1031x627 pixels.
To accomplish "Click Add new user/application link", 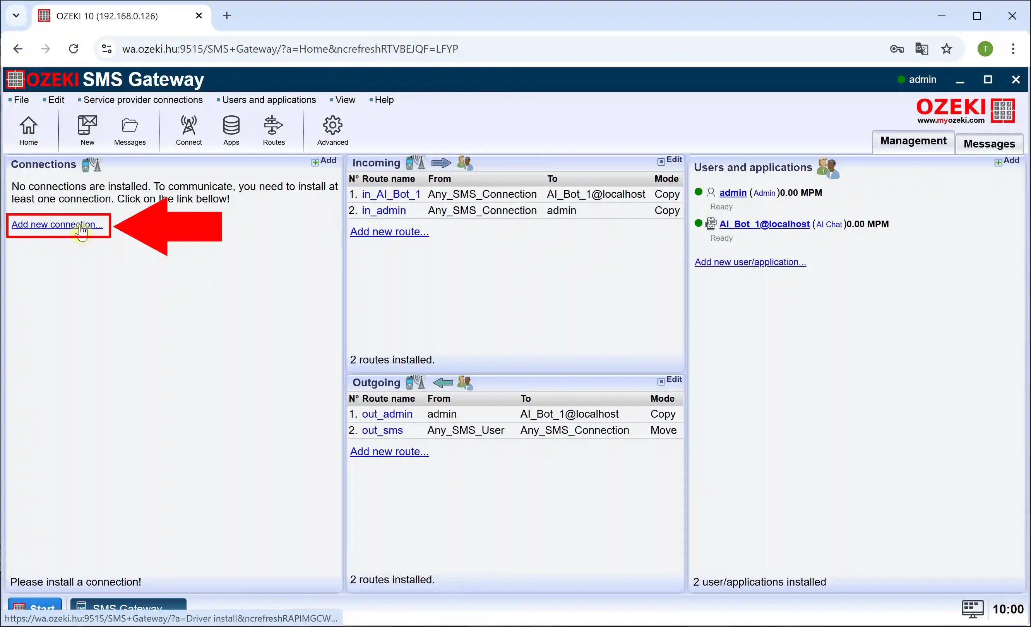I will point(750,262).
